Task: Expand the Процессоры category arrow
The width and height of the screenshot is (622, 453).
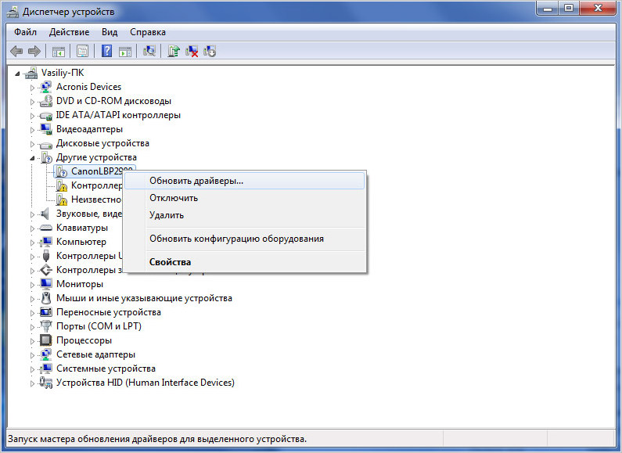Action: (x=33, y=340)
